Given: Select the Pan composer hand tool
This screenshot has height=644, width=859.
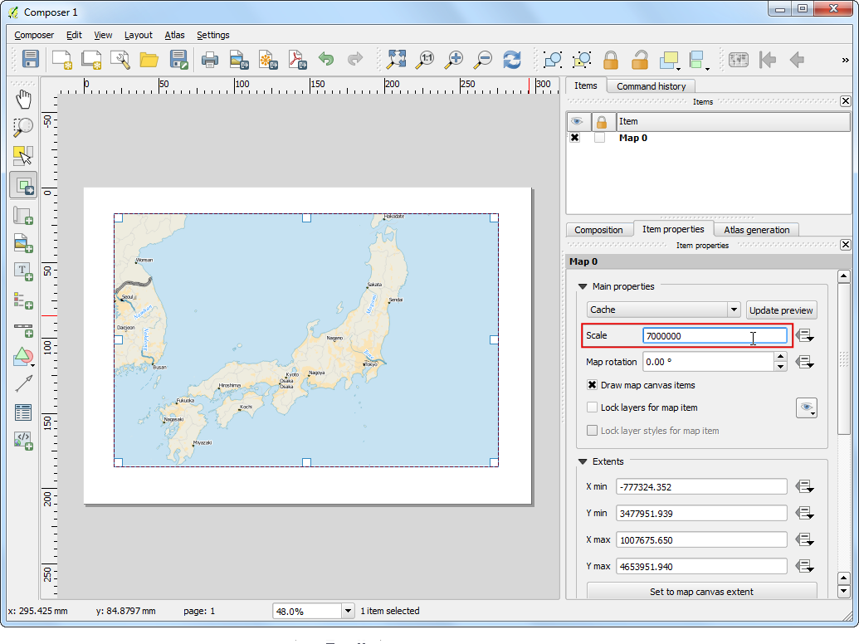Looking at the screenshot, I should tap(23, 100).
